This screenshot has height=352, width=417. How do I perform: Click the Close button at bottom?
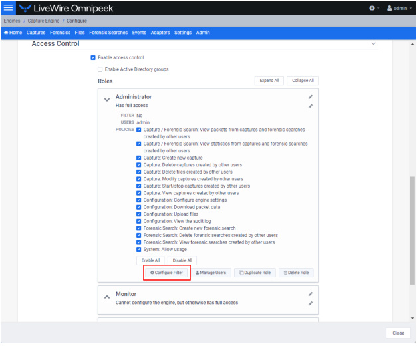pos(398,333)
